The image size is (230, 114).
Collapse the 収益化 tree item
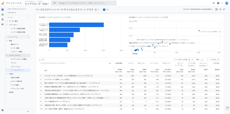[7, 74]
